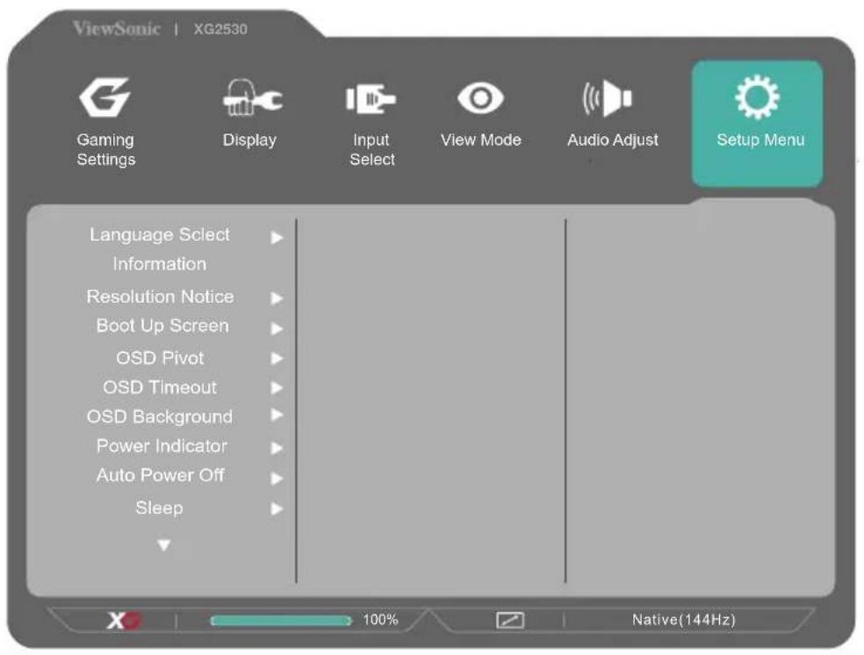Select OSD Pivot entry
Screen dimensions: 864x655
(160, 358)
